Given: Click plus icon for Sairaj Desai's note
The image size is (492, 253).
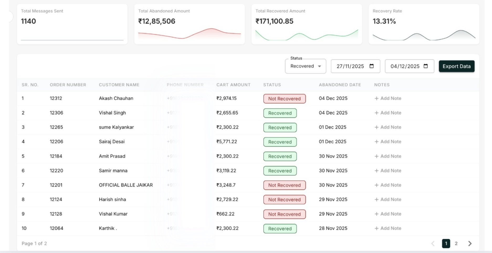Looking at the screenshot, I should pos(376,142).
